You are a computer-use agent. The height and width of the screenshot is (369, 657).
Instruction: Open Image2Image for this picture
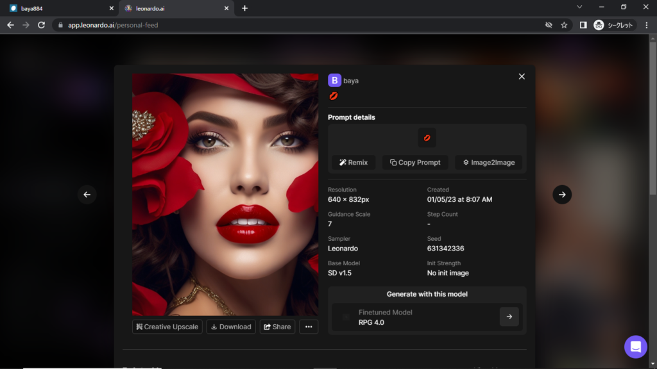[488, 163]
